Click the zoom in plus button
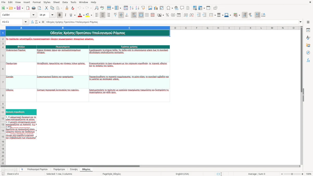Image resolution: width=313 pixels, height=176 pixels. pyautogui.click(x=303, y=174)
